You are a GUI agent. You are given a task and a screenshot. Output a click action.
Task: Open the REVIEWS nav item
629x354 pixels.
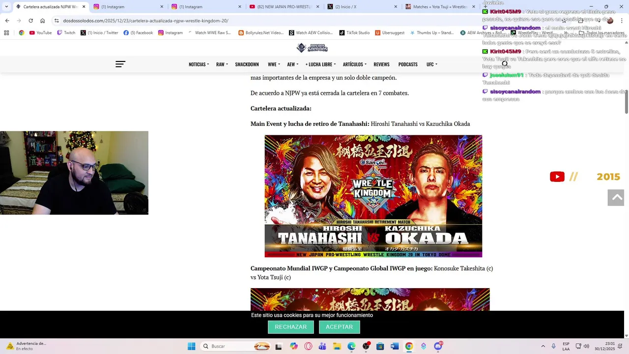381,64
